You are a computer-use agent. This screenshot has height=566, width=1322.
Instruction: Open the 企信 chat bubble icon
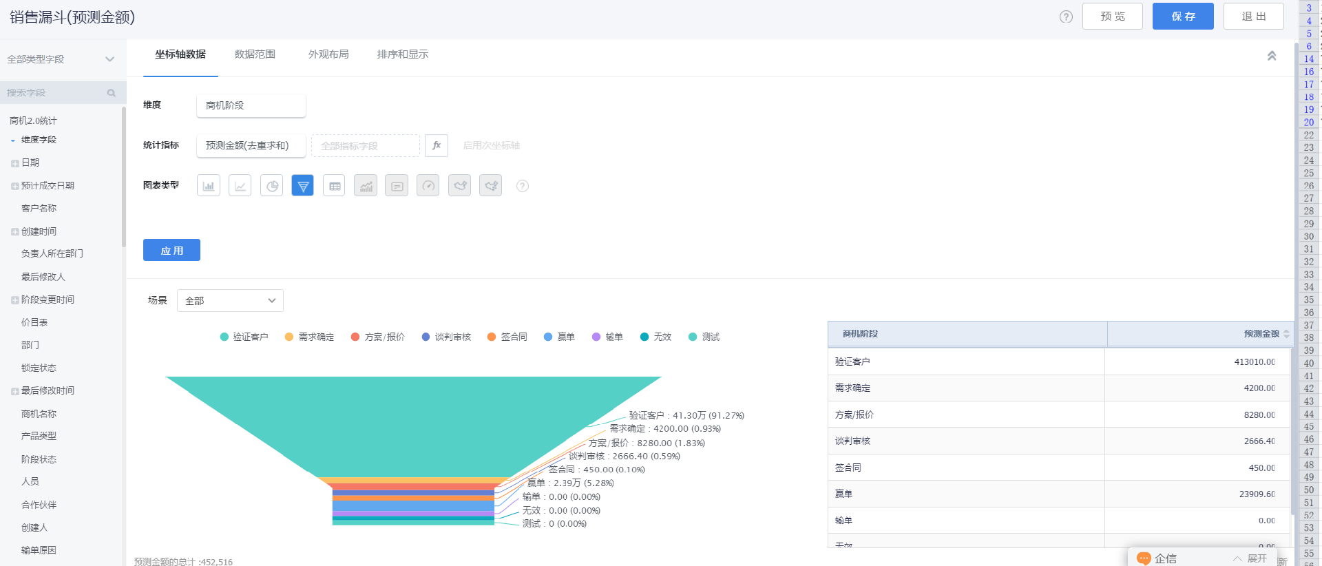point(1144,558)
